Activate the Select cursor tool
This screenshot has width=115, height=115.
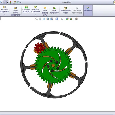(x=5, y=2)
